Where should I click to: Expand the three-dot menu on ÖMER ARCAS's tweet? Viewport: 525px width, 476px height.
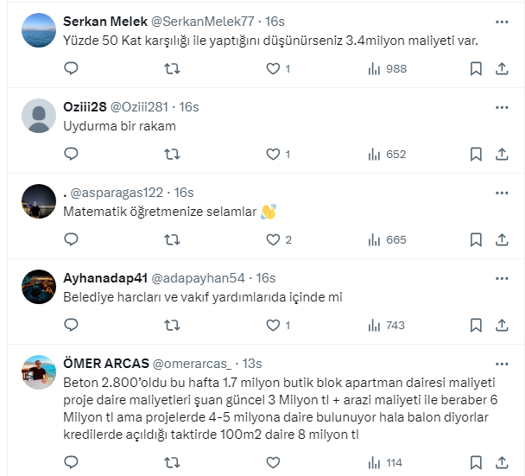(x=502, y=363)
